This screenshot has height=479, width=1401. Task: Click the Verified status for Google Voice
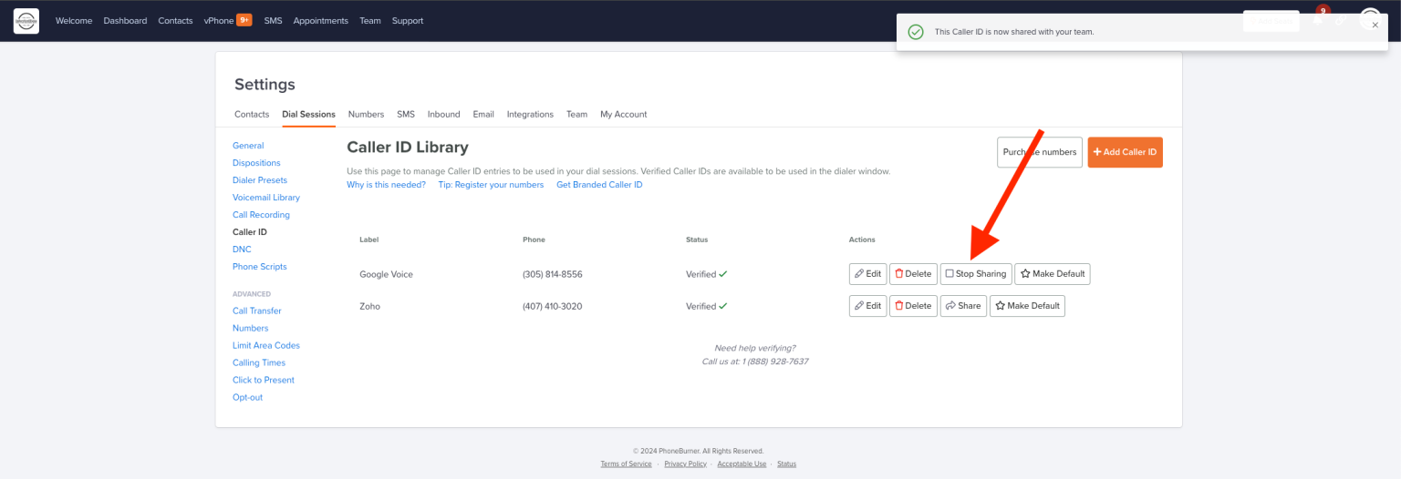tap(707, 274)
